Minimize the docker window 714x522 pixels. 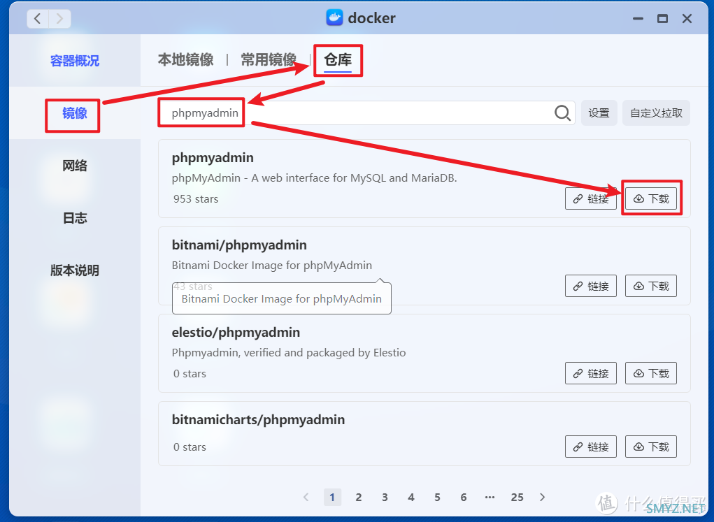pyautogui.click(x=638, y=19)
